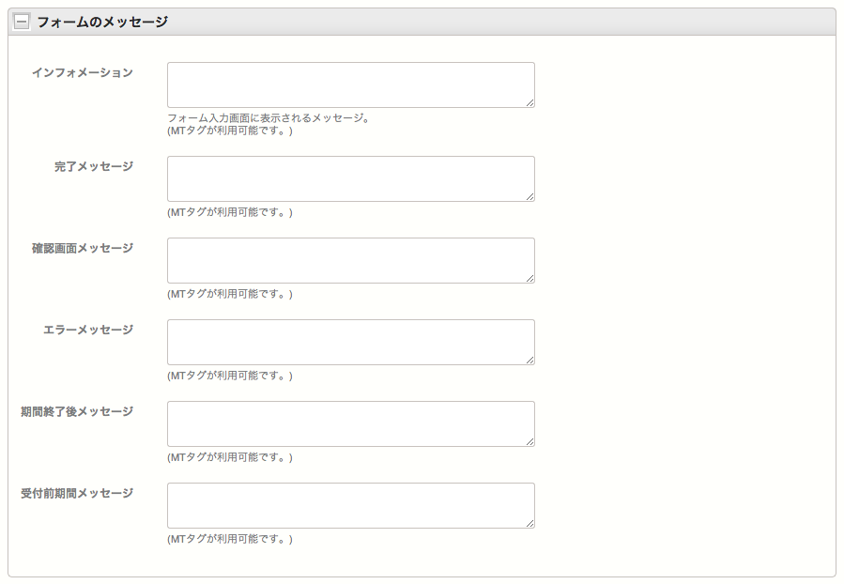This screenshot has height=584, width=844.
Task: Click into the 完了メッセージ text area
Action: 350,178
